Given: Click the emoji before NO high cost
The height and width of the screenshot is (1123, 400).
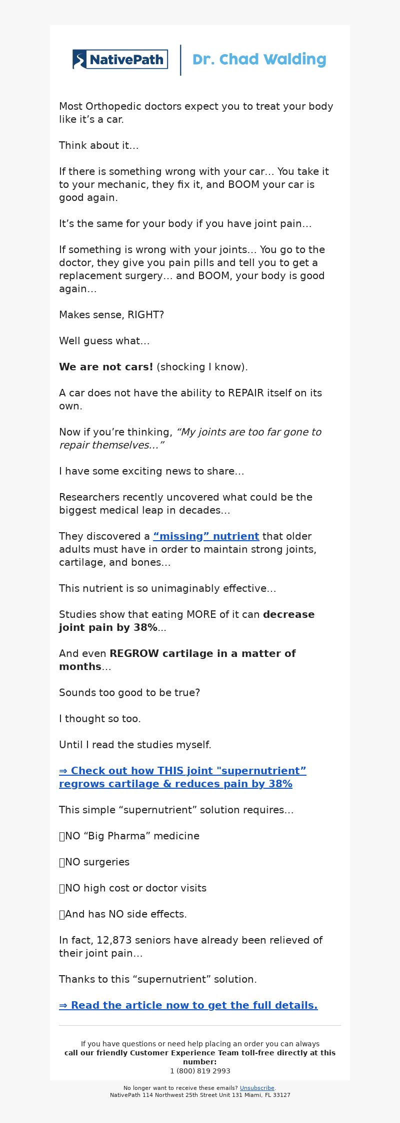Looking at the screenshot, I should pyautogui.click(x=62, y=888).
